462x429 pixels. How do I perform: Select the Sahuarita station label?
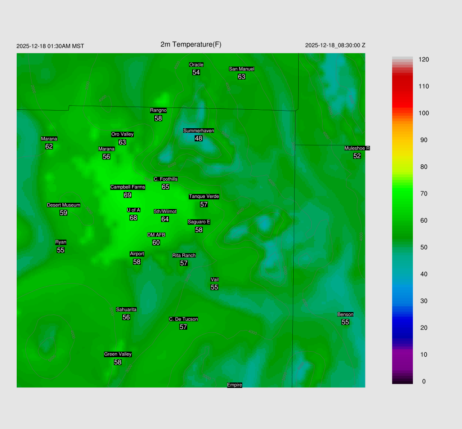click(126, 309)
